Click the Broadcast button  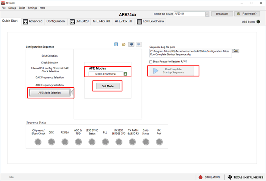[222, 14]
